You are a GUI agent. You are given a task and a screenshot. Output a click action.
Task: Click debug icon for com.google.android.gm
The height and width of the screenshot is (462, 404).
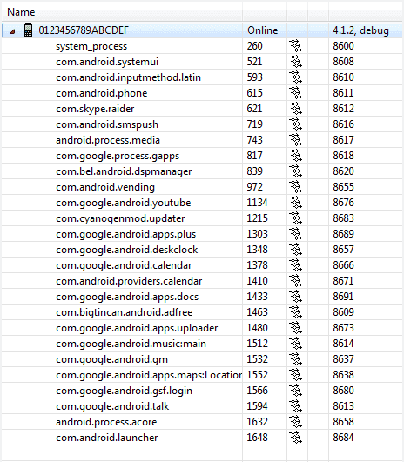coord(295,359)
